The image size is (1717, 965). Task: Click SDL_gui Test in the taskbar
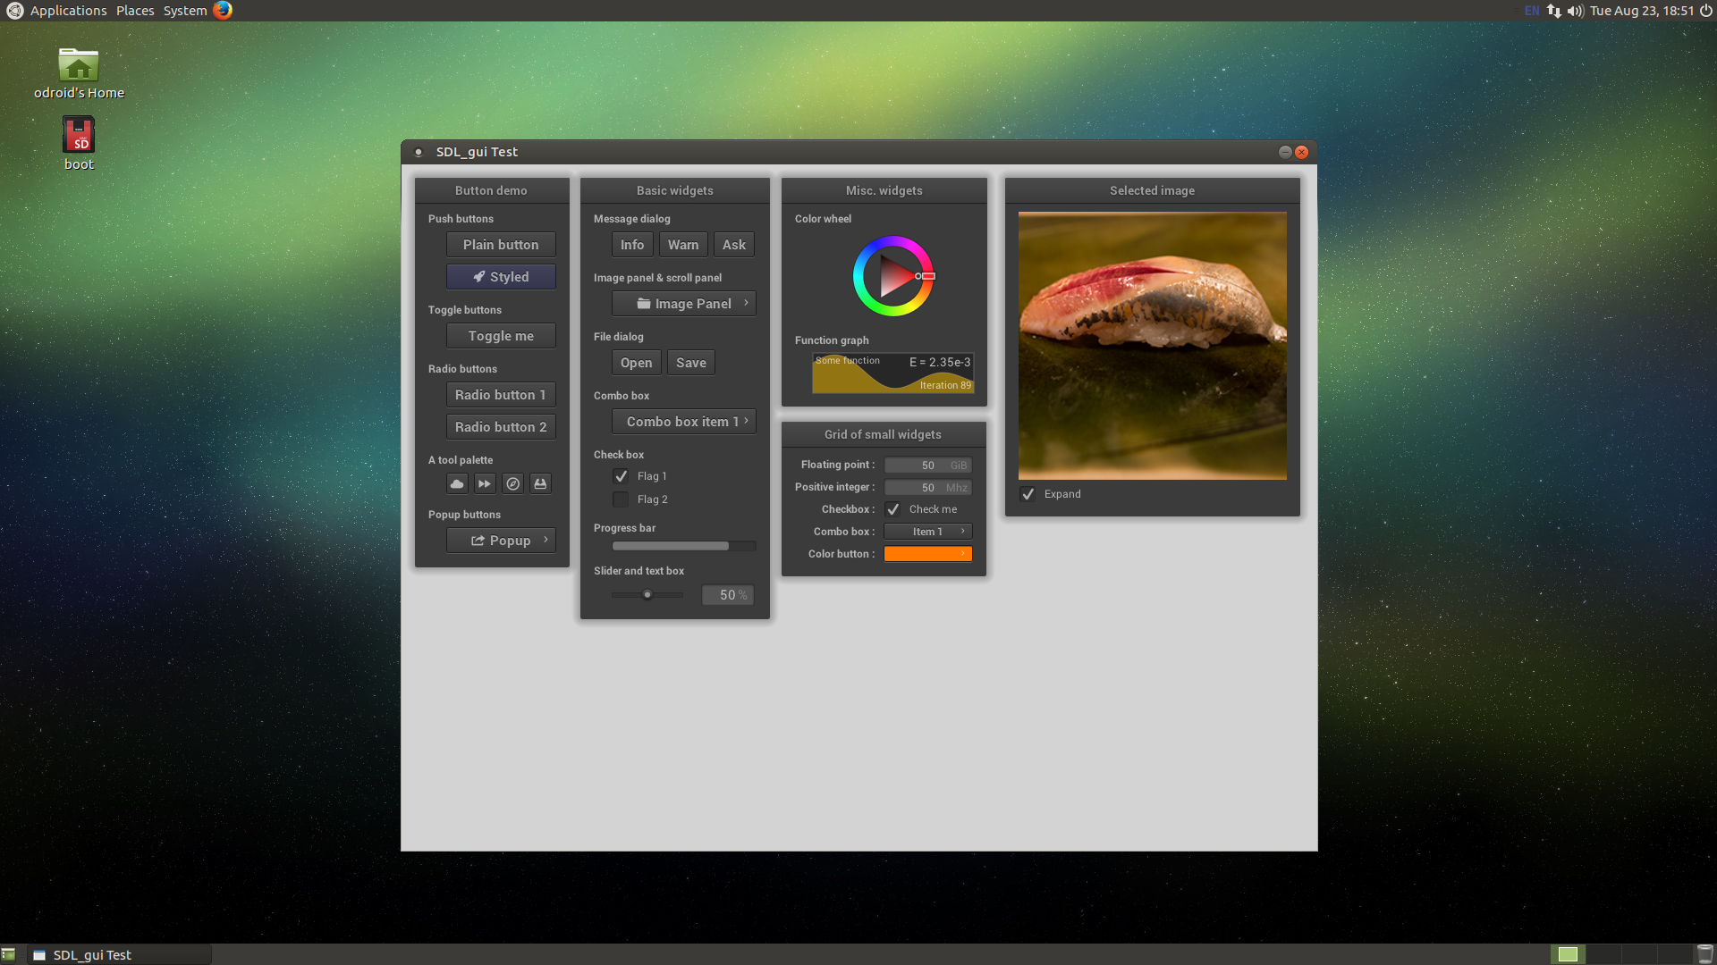(118, 954)
